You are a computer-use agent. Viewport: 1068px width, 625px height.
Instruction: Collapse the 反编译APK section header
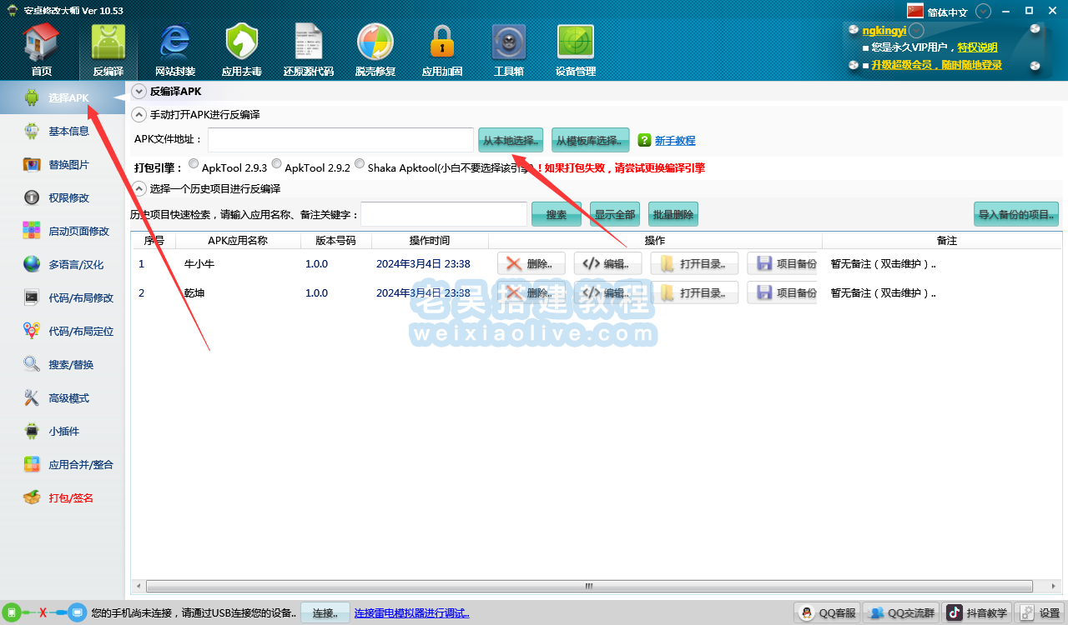(139, 92)
